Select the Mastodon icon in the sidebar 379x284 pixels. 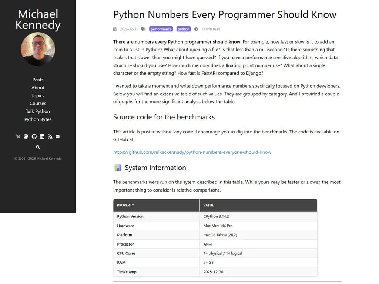point(26,136)
